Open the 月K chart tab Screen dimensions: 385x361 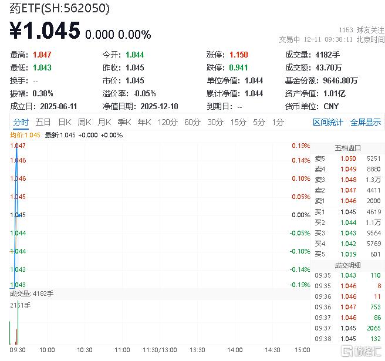(x=104, y=122)
